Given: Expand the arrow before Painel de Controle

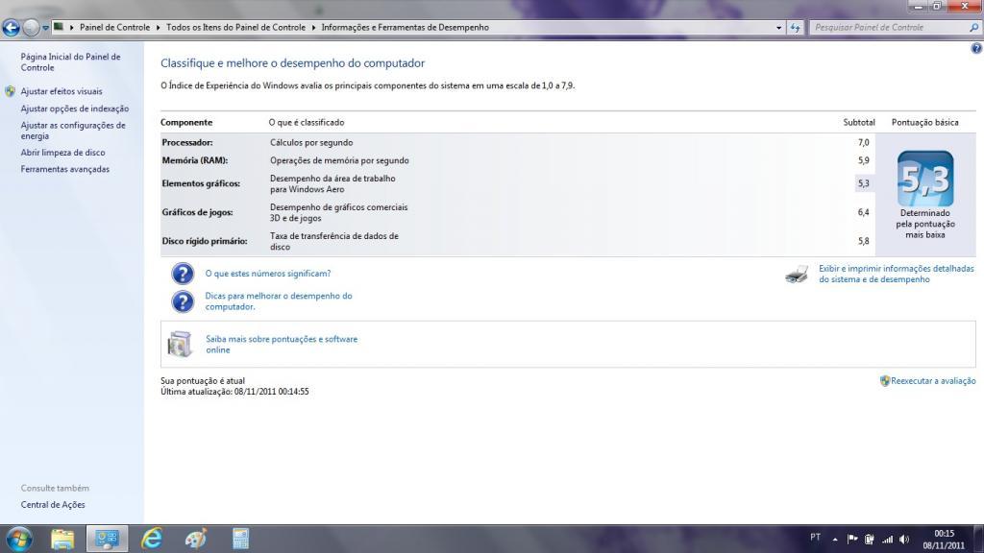Looking at the screenshot, I should click(x=71, y=28).
